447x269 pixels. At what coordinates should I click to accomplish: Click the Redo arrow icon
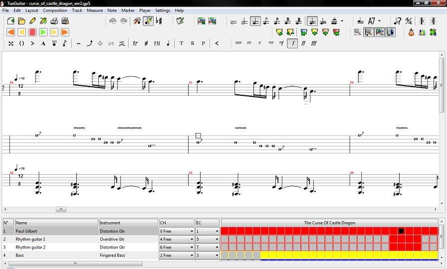124,21
